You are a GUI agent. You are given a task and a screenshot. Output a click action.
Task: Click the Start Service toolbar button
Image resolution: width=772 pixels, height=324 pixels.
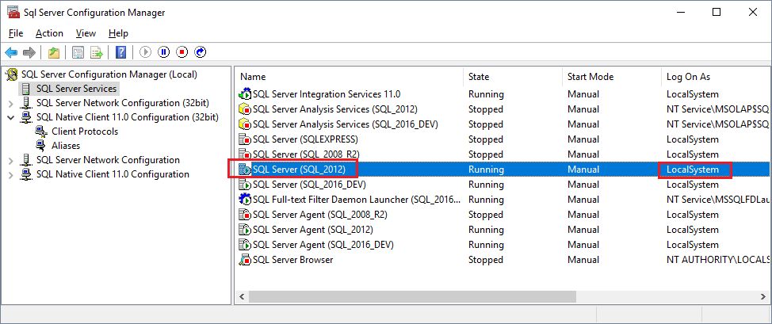tap(145, 52)
